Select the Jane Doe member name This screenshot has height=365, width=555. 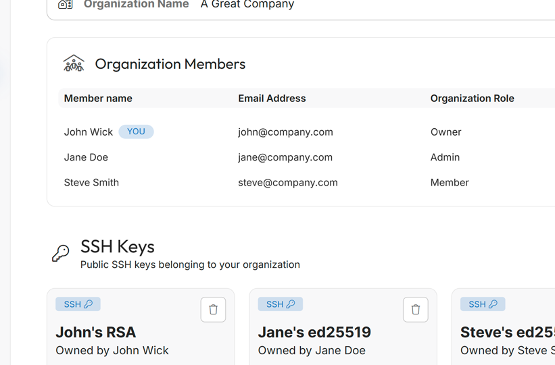pos(86,157)
